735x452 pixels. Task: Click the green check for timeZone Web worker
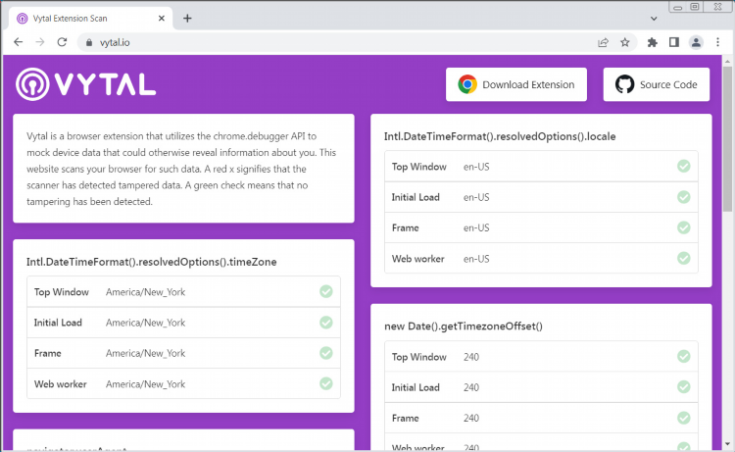tap(325, 383)
